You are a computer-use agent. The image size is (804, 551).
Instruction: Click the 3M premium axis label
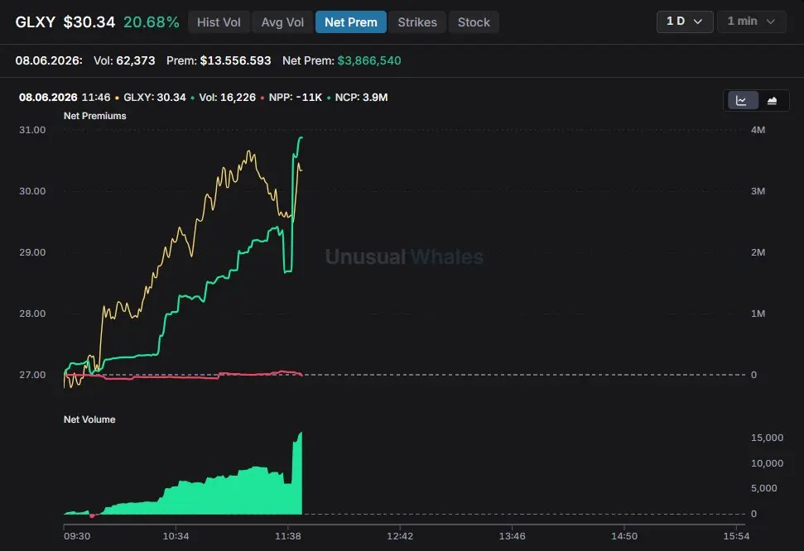tap(758, 191)
